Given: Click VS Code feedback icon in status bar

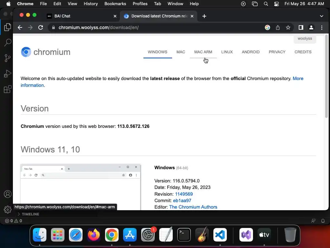Looking at the screenshot, I should (x=313, y=221).
